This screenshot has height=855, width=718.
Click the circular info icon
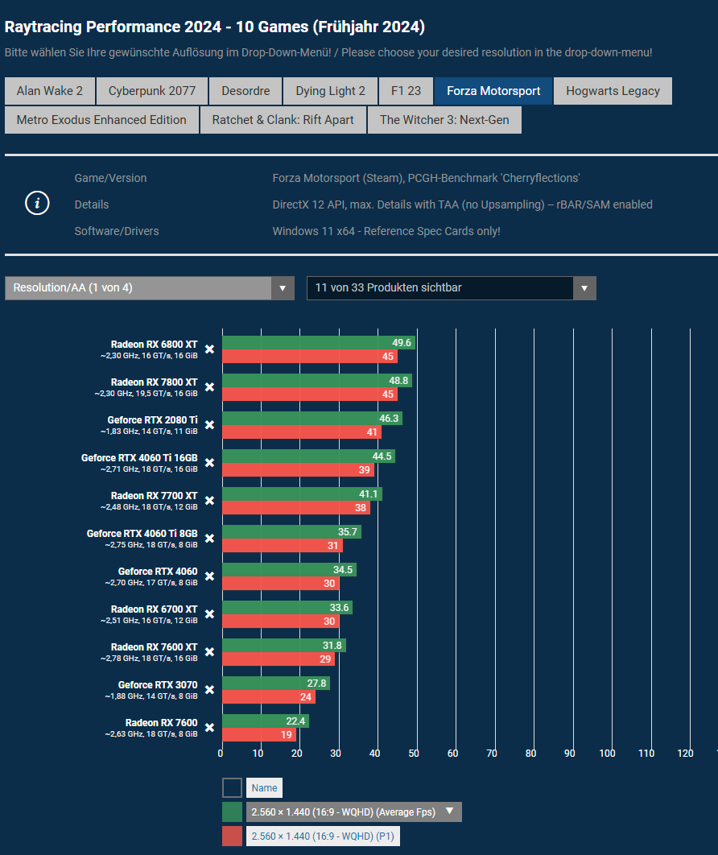(37, 204)
